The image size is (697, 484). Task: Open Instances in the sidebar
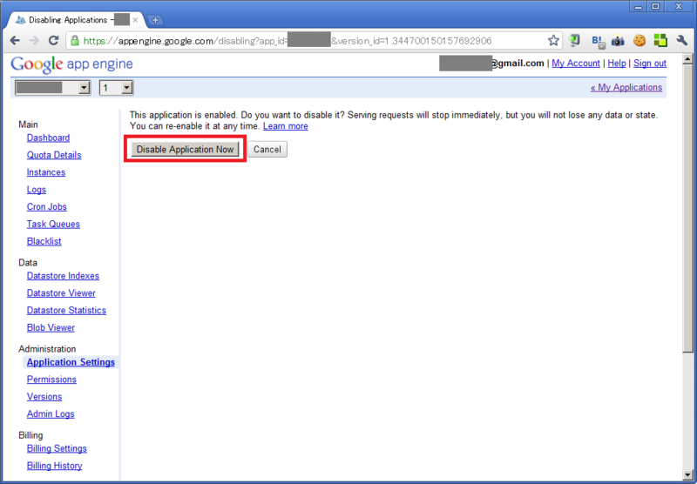(x=46, y=172)
